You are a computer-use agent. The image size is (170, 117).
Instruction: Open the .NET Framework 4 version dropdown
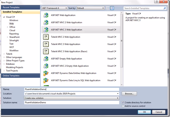55,8
